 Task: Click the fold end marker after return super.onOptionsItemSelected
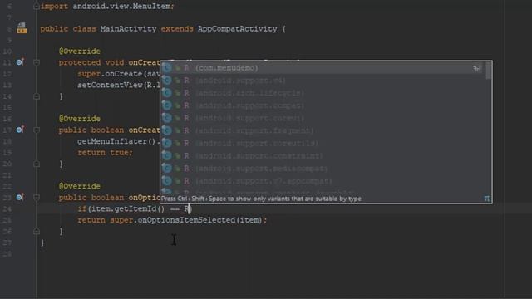37,232
